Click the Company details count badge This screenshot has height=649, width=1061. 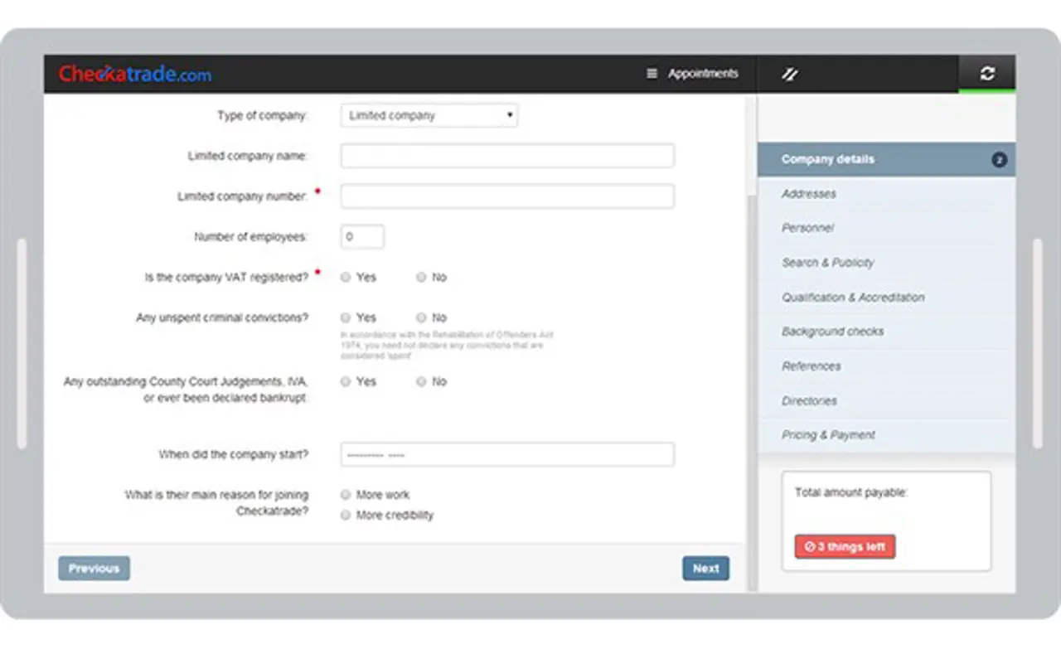coord(999,160)
